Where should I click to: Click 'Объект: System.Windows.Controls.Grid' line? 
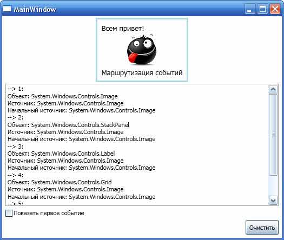60,182
